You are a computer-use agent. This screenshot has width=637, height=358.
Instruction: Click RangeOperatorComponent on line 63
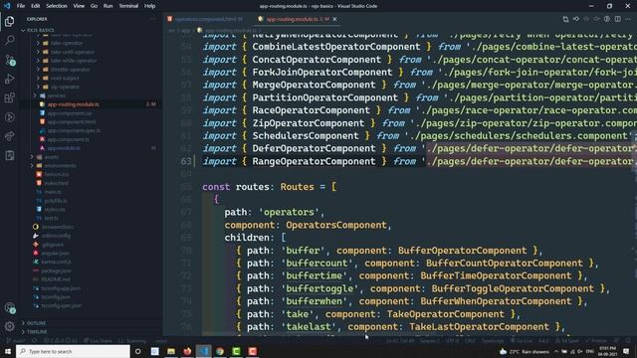point(314,161)
